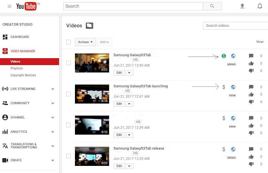This screenshot has width=268, height=173.
Task: Expand the Create section chevron
Action: (53, 160)
